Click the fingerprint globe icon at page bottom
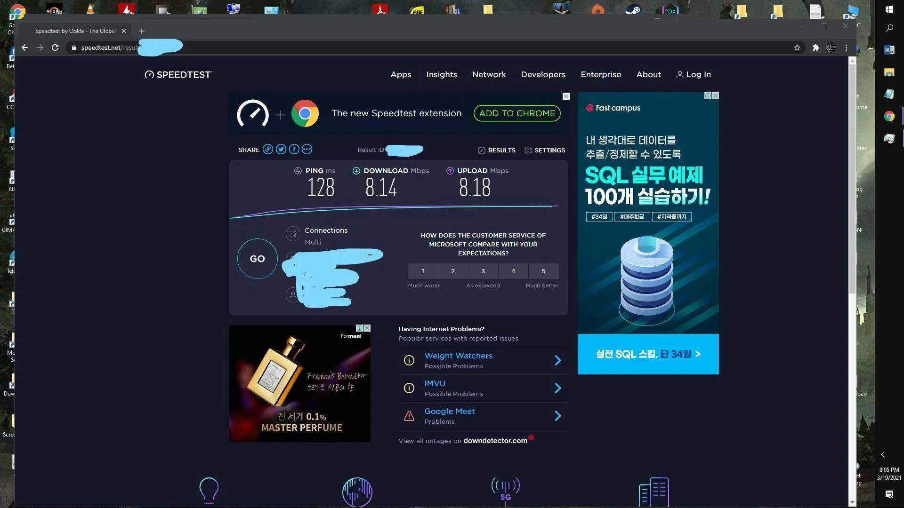The height and width of the screenshot is (508, 904). pos(357,492)
